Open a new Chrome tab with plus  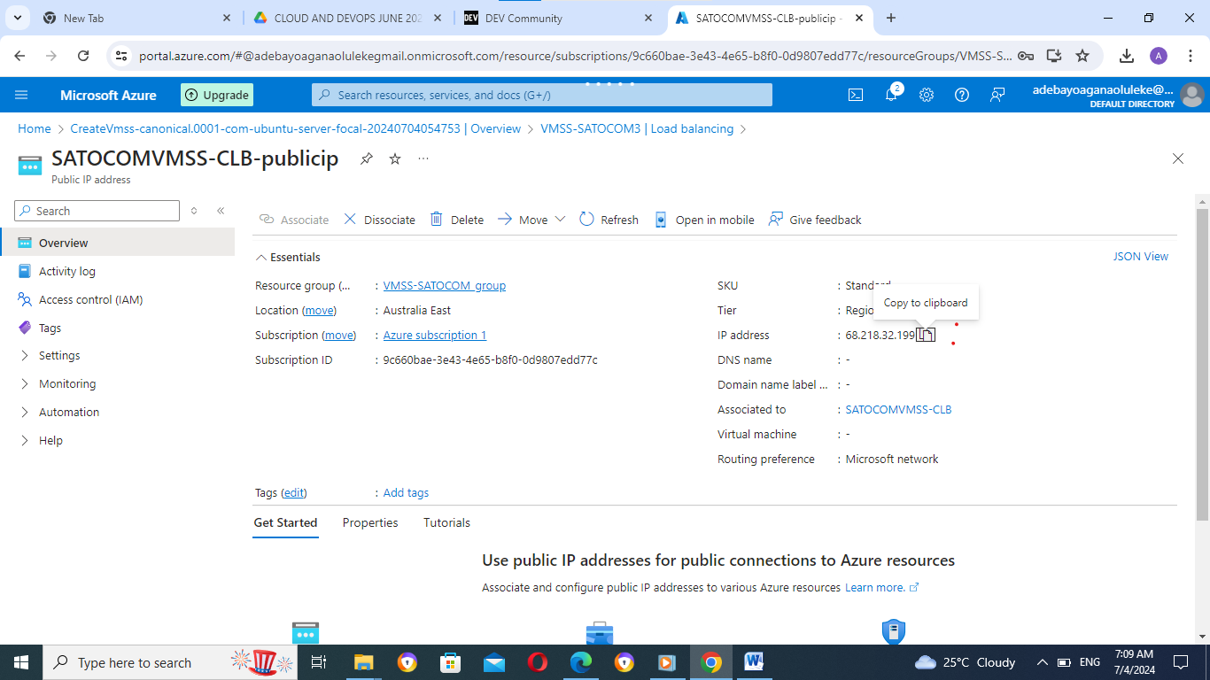[x=891, y=18]
